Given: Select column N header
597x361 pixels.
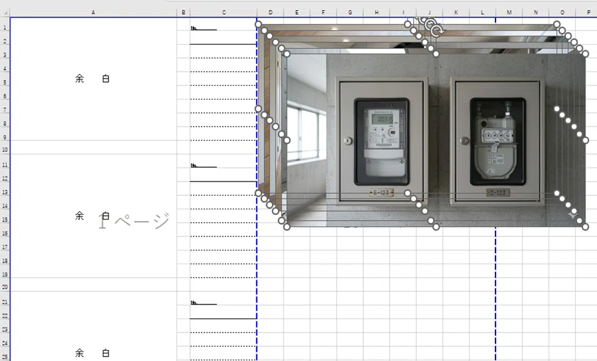Looking at the screenshot, I should (x=536, y=12).
